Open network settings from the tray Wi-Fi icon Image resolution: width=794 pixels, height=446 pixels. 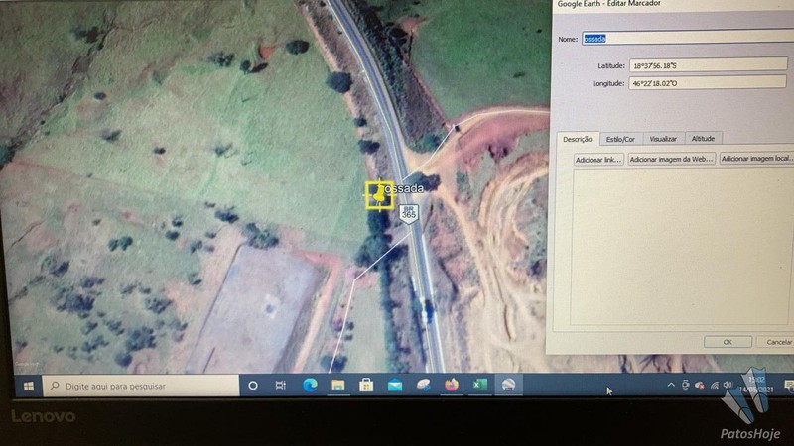pyautogui.click(x=714, y=386)
